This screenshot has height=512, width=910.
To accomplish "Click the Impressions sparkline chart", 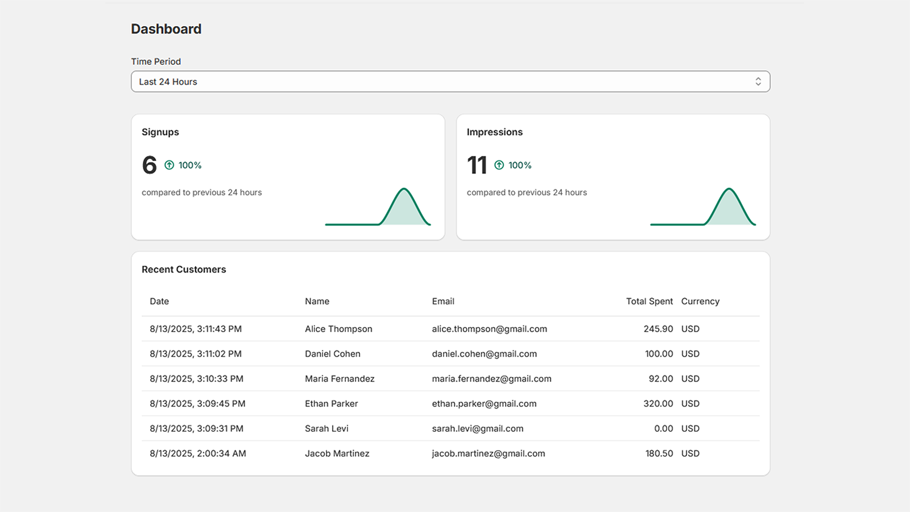I will (704, 208).
